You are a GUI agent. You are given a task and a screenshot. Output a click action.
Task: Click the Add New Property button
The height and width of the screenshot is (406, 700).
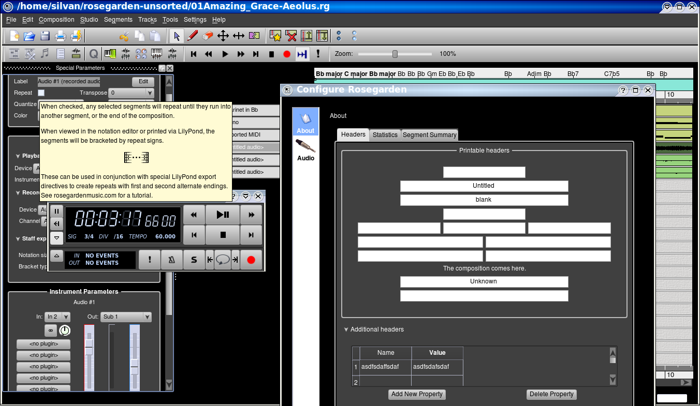(x=417, y=394)
